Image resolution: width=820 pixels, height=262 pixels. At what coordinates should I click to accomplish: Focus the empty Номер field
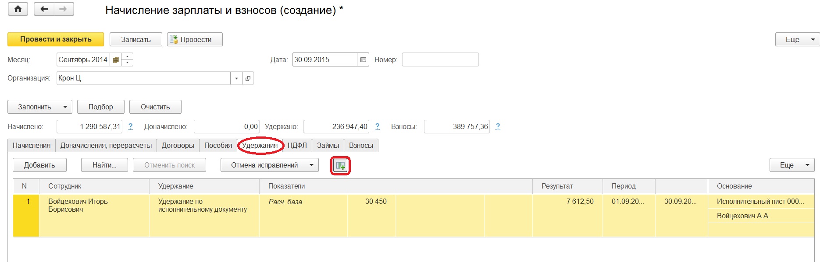[x=440, y=60]
